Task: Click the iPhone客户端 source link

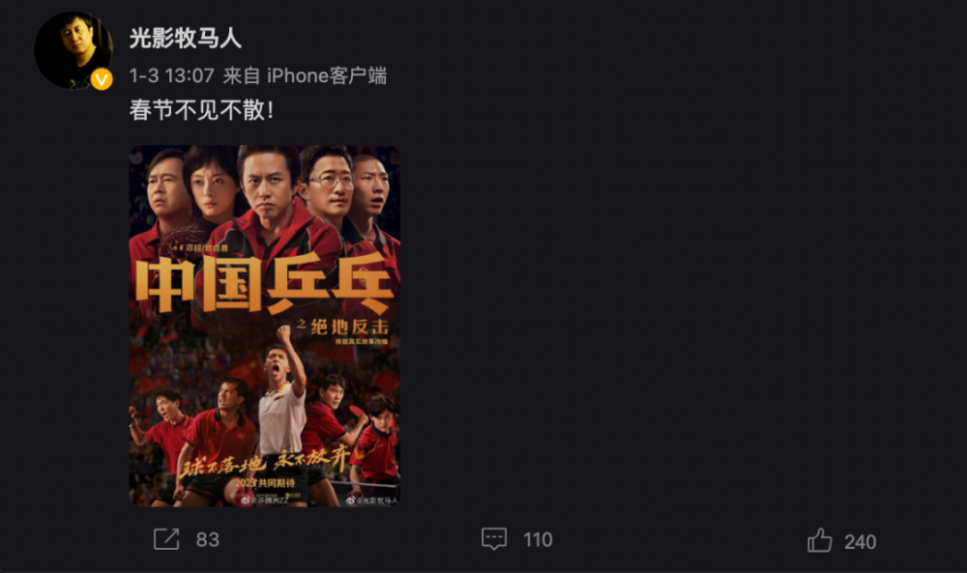Action: [x=327, y=75]
